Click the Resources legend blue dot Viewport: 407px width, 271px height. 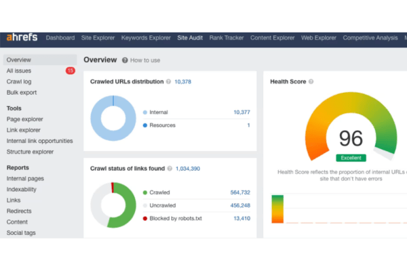coord(145,125)
